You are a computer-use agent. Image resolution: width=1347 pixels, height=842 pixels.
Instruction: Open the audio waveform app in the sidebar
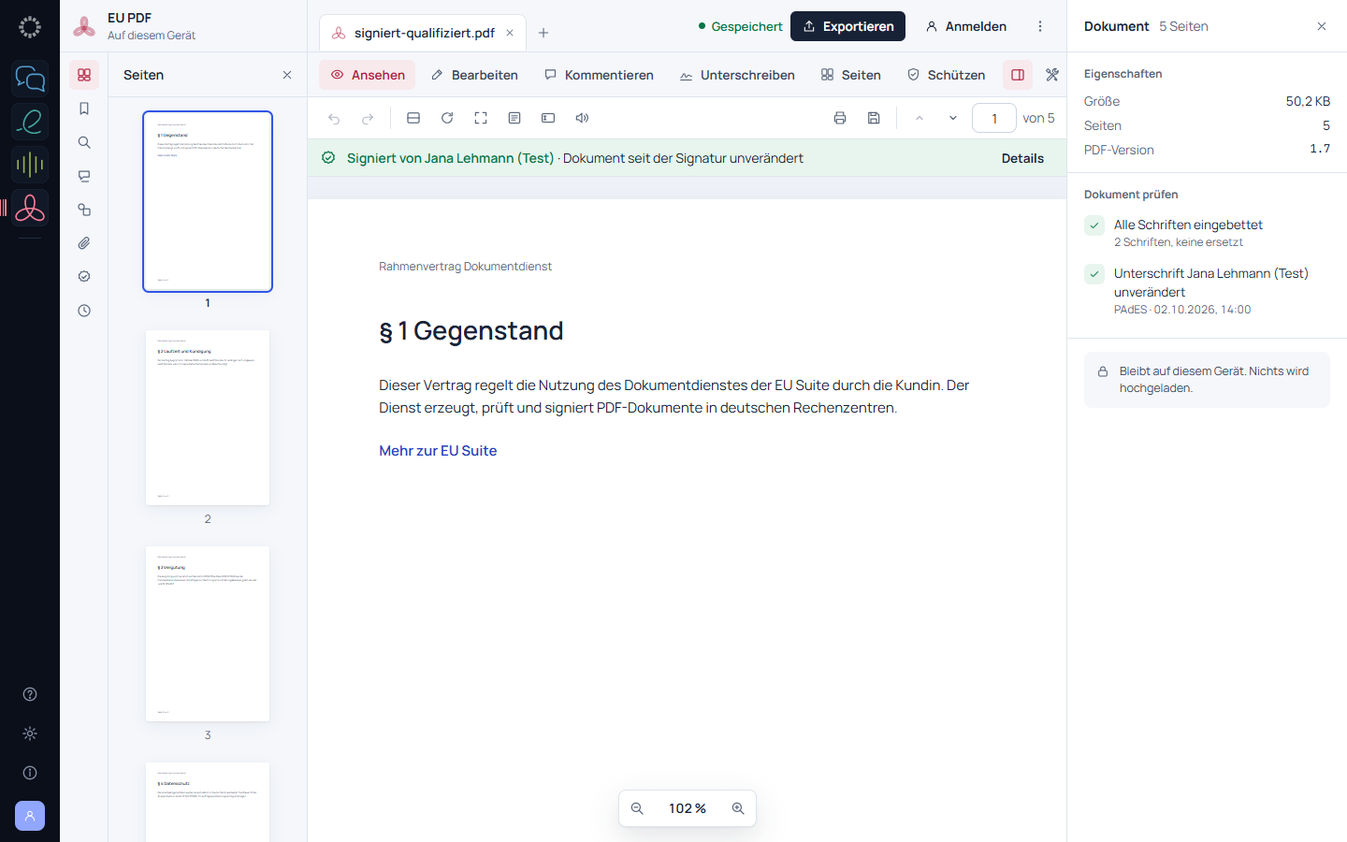click(30, 165)
